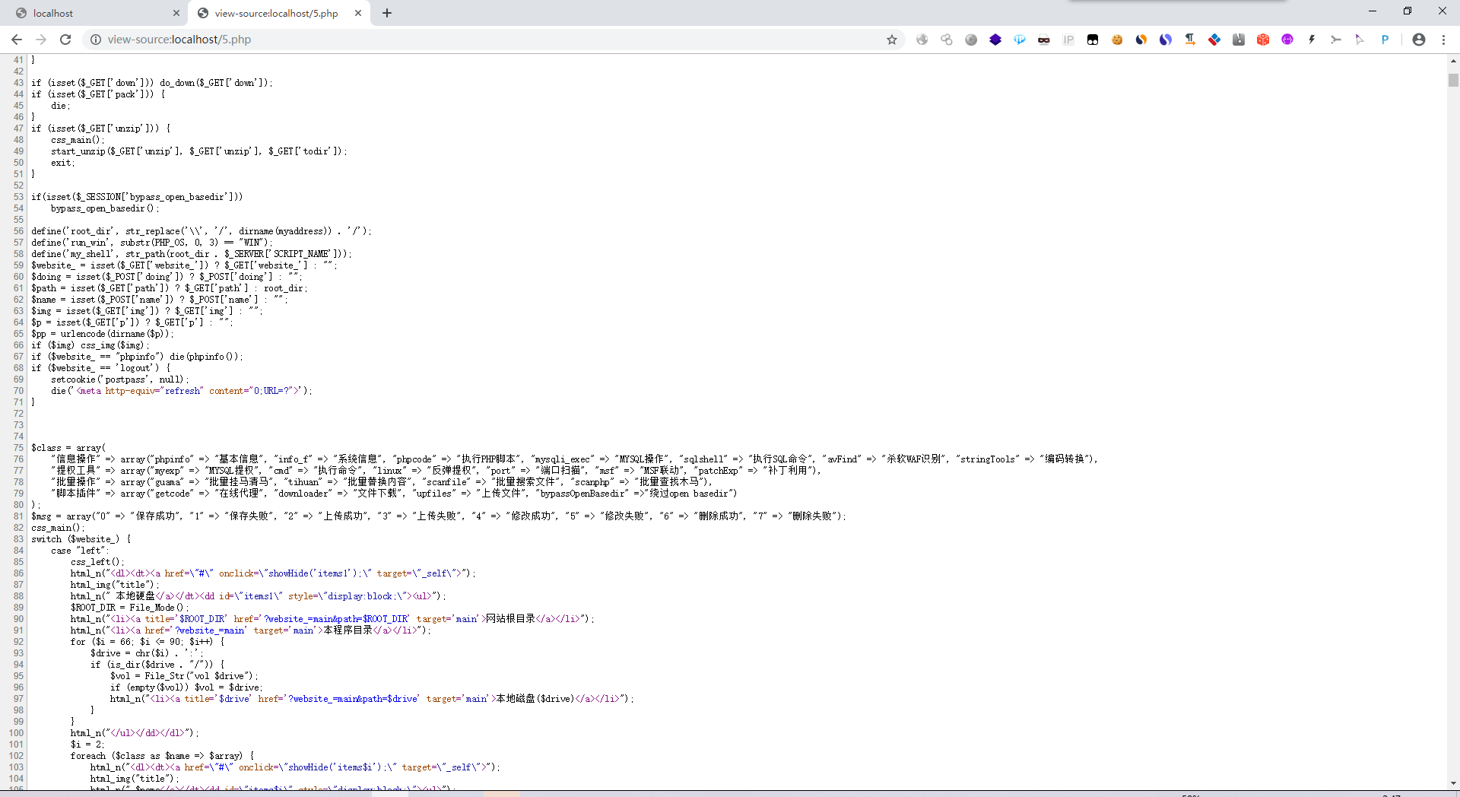Viewport: 1460px width, 797px height.
Task: Click the scrollbar up arrow
Action: (1453, 60)
